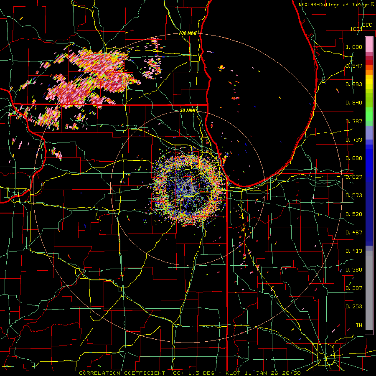Select the 0.520 scale value
Viewport: 376px width, 376px height.
click(354, 214)
